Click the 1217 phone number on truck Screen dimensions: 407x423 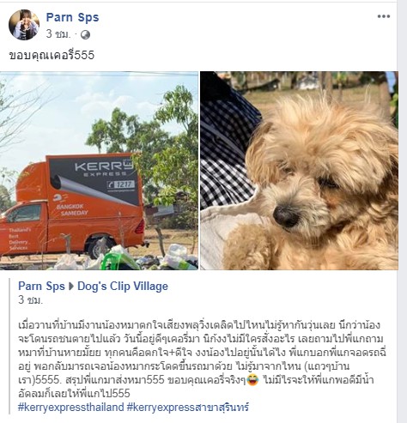coord(121,184)
